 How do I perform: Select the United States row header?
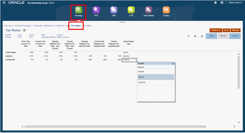tap(11, 53)
